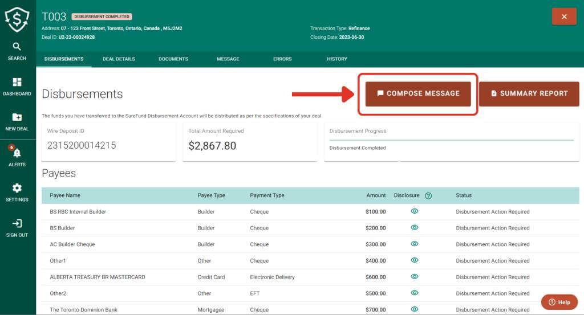This screenshot has height=315, width=584.
Task: Start a New Deal from sidebar
Action: click(17, 122)
